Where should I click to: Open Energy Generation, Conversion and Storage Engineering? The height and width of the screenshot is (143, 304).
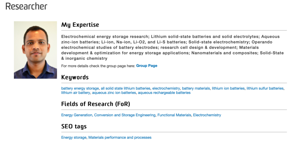[x=108, y=115]
